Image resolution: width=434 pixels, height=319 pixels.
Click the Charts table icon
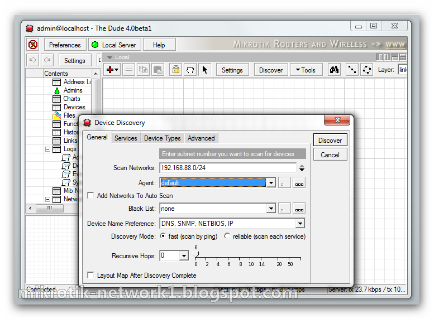[x=57, y=99]
